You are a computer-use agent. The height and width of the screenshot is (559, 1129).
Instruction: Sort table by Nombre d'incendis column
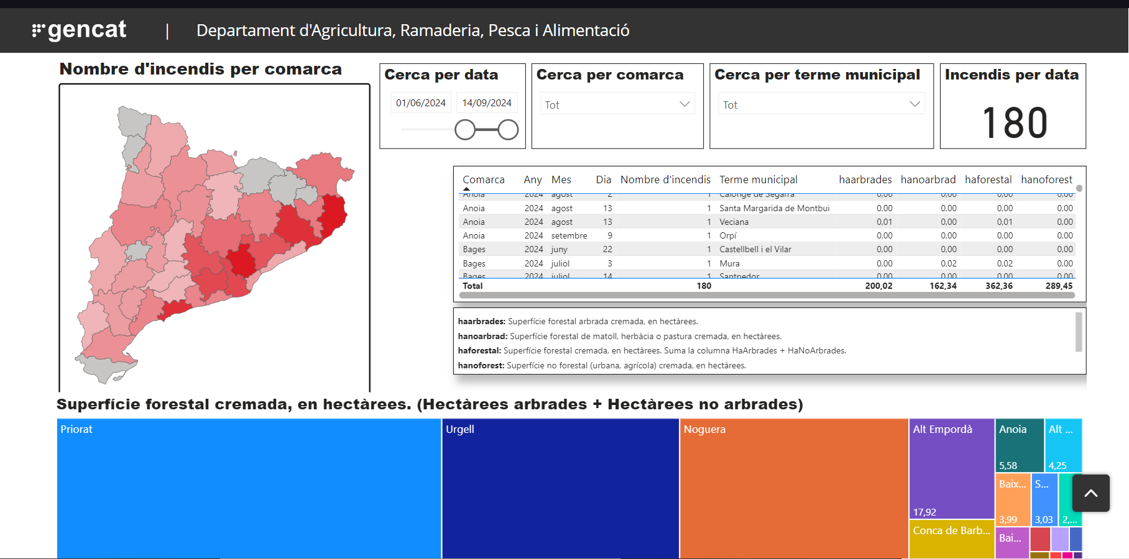pyautogui.click(x=665, y=180)
